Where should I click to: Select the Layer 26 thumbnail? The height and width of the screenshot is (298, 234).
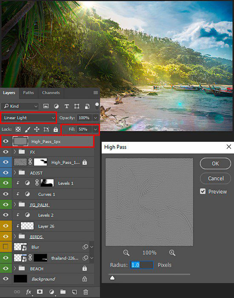[x=27, y=226]
